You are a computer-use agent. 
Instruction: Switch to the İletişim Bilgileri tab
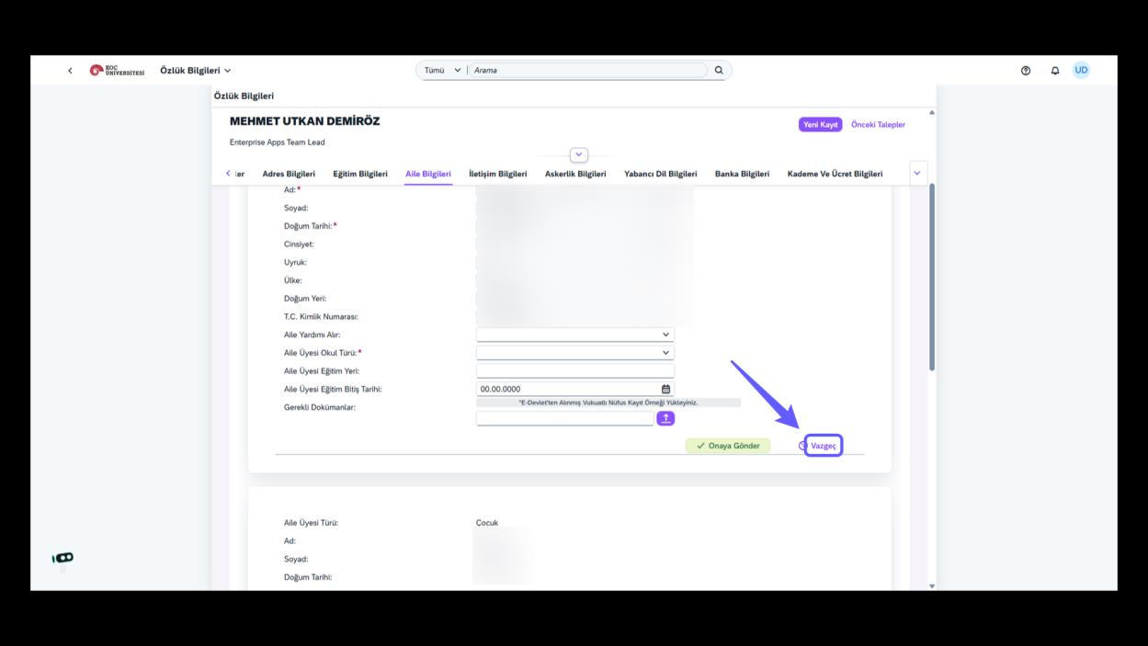click(498, 174)
